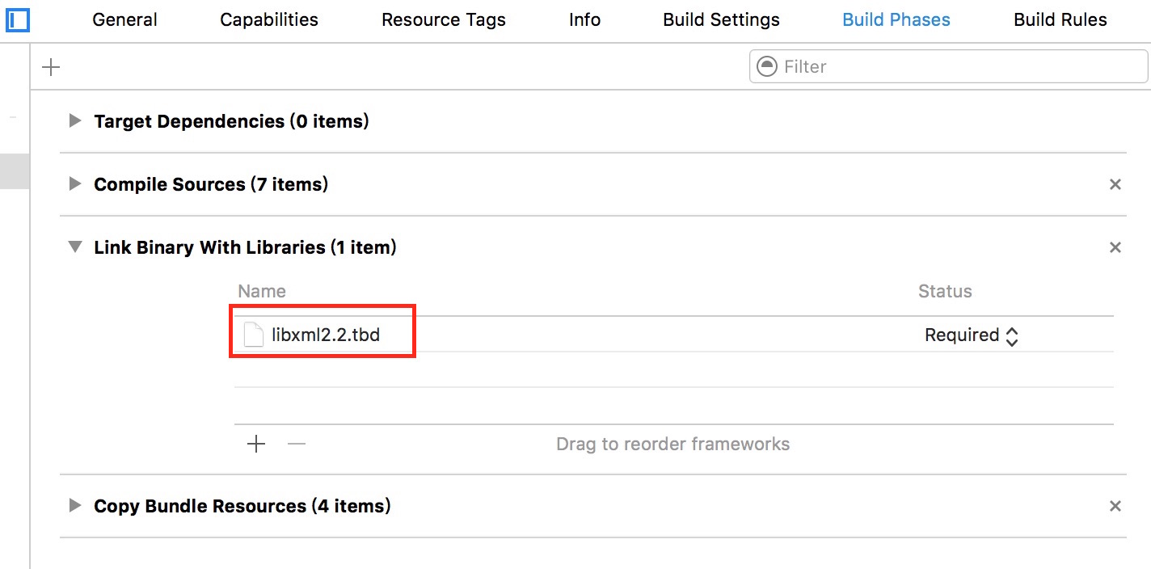
Task: Click the sidebar toggle icon top-left
Action: tap(17, 19)
